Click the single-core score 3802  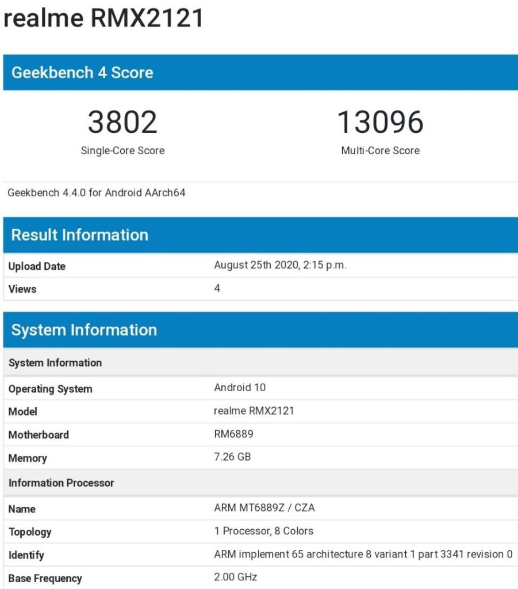(122, 122)
